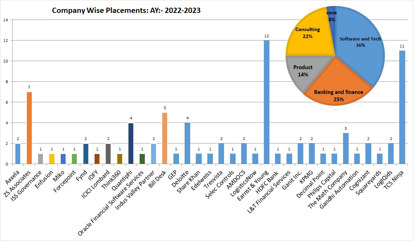This screenshot has height=243, width=416.
Task: Click the Banking and finance pie slice
Action: coord(338,85)
